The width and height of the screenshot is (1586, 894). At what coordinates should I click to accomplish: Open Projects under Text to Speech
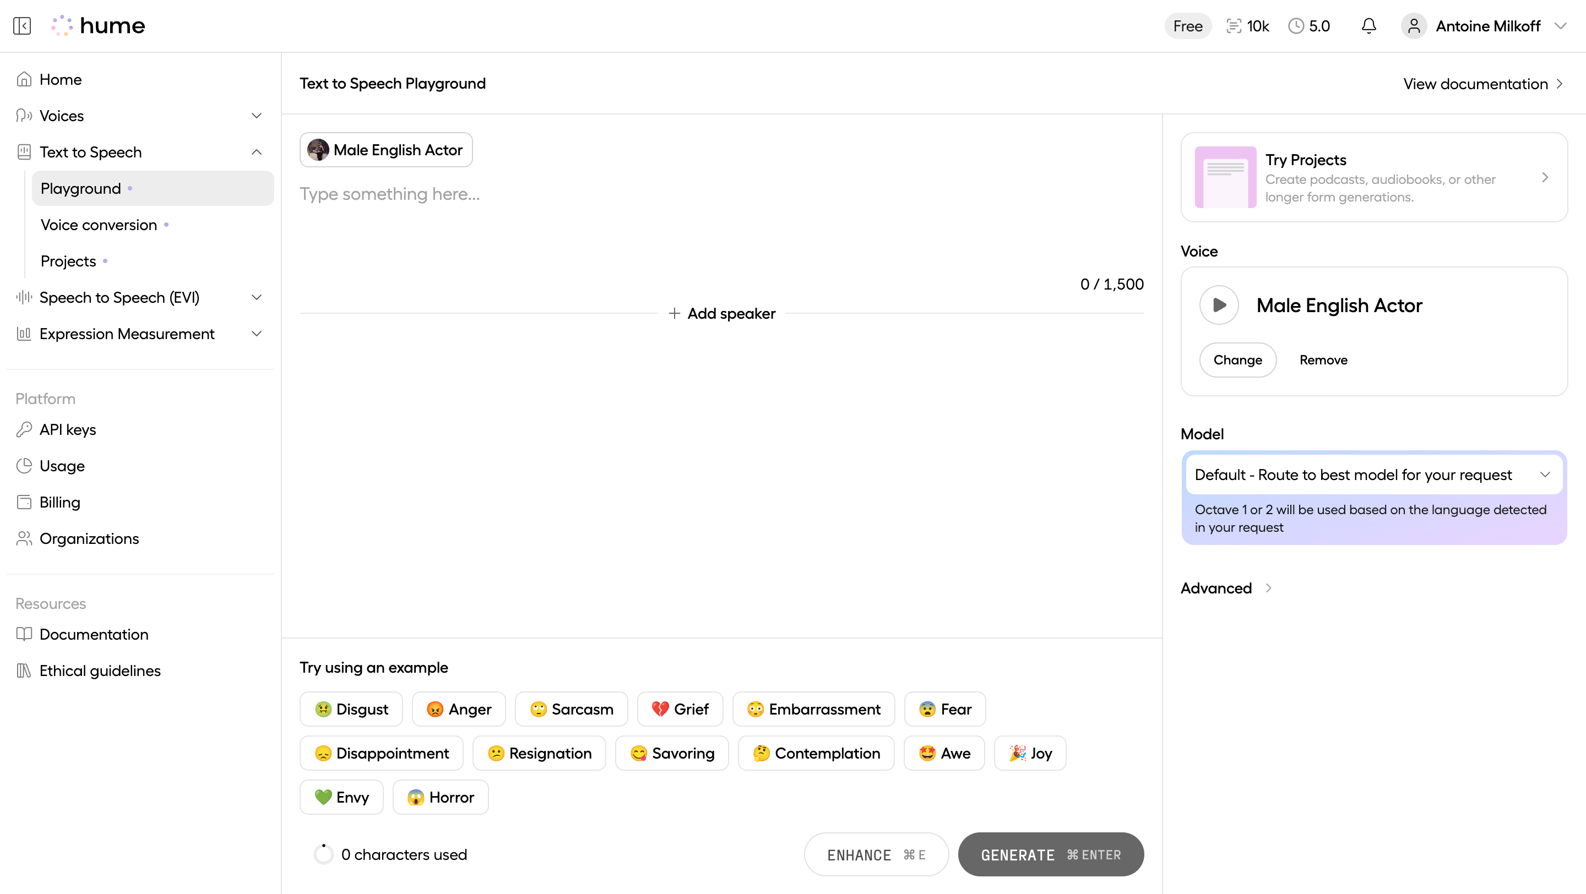pyautogui.click(x=68, y=261)
